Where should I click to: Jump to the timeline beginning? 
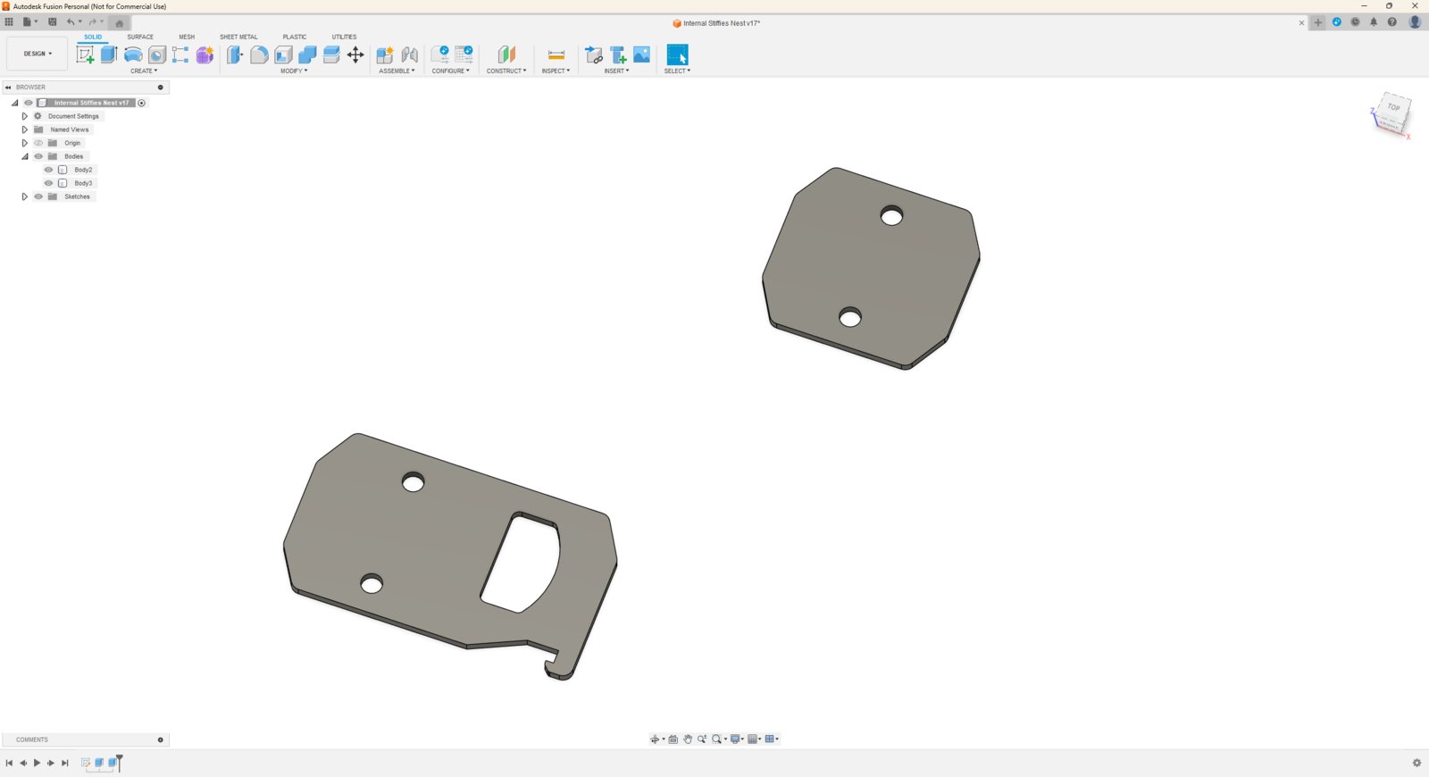coord(9,763)
